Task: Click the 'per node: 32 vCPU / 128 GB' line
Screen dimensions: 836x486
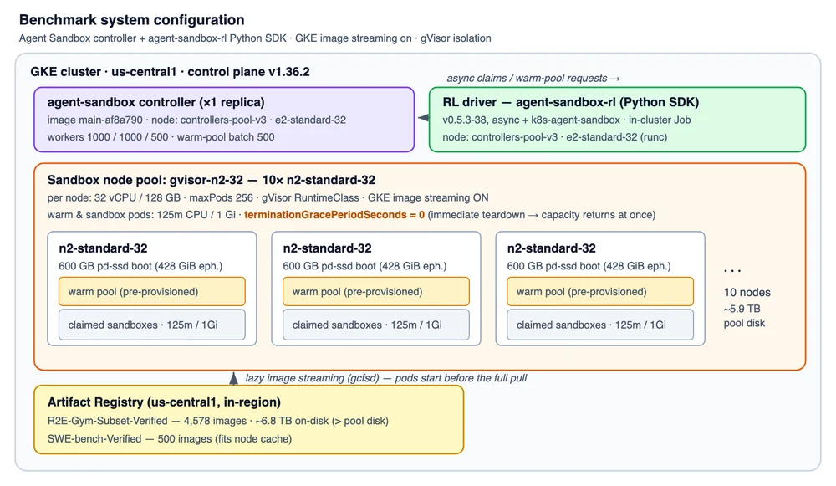Action: point(268,198)
